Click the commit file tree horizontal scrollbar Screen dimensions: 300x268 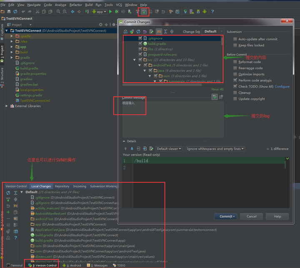162,85
